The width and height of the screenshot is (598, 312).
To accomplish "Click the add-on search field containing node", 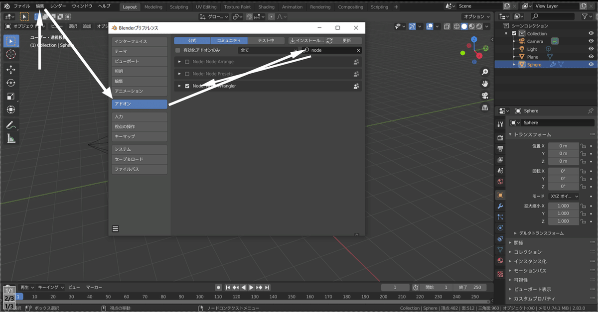I will coord(332,50).
